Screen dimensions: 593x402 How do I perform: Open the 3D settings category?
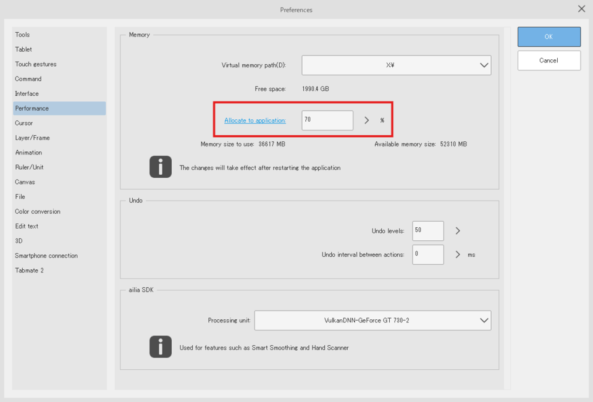[19, 240]
